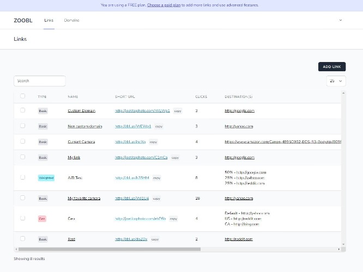The height and width of the screenshot is (272, 363).
Task: Switch to the Domains tab
Action: click(x=71, y=20)
